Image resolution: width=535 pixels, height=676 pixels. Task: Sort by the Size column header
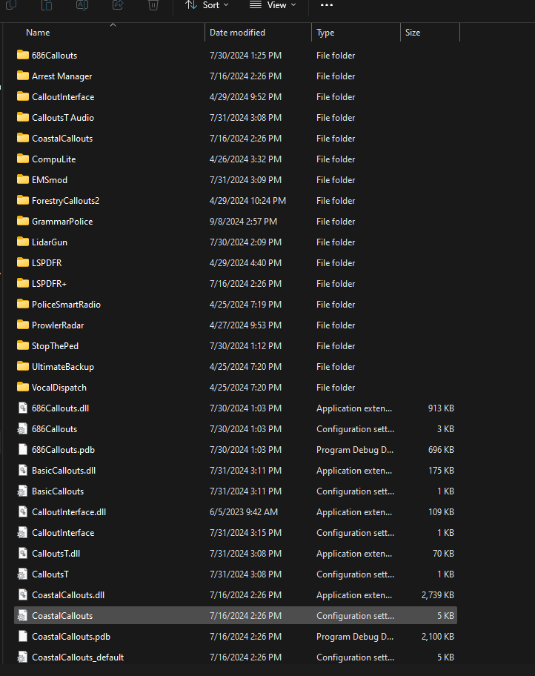[x=413, y=33]
